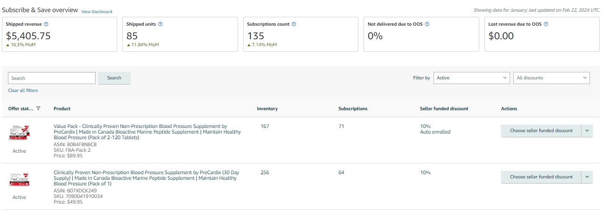The width and height of the screenshot is (609, 212).
Task: Expand the 30 Day Supply actions arrow
Action: [587, 177]
